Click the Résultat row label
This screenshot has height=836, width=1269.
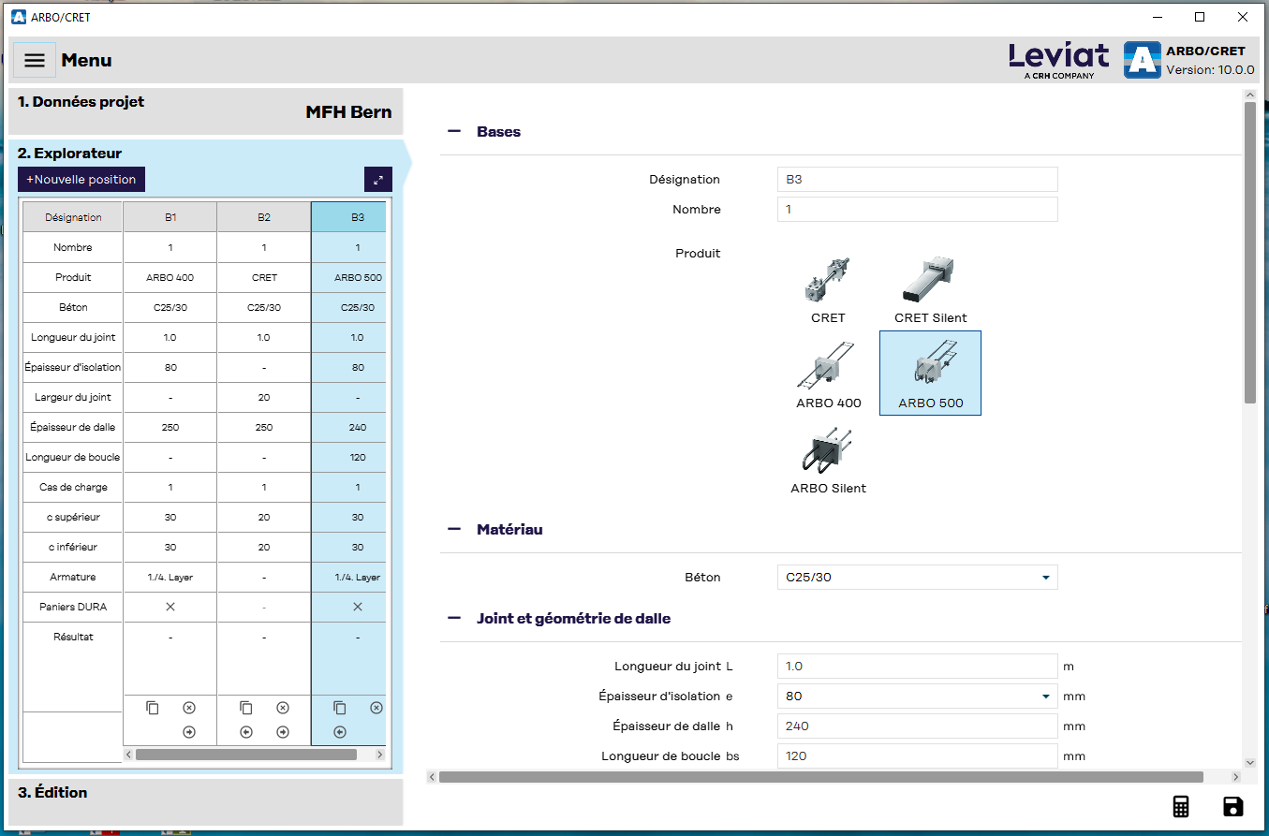click(73, 638)
